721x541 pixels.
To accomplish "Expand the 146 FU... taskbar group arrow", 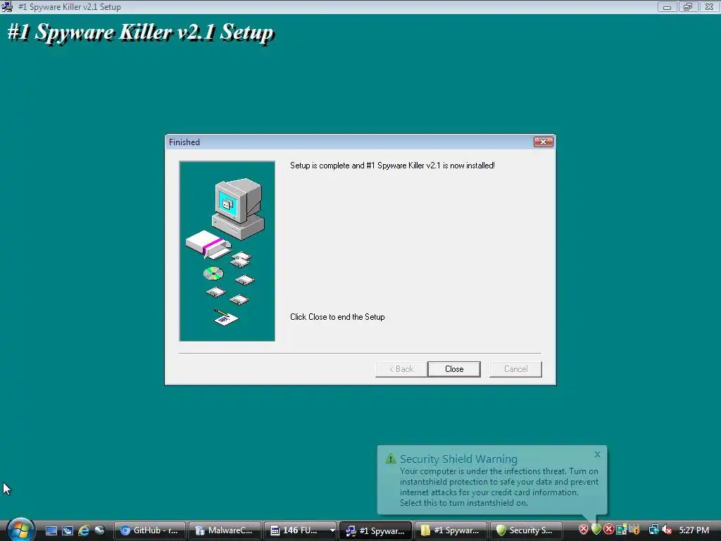I will tap(332, 530).
